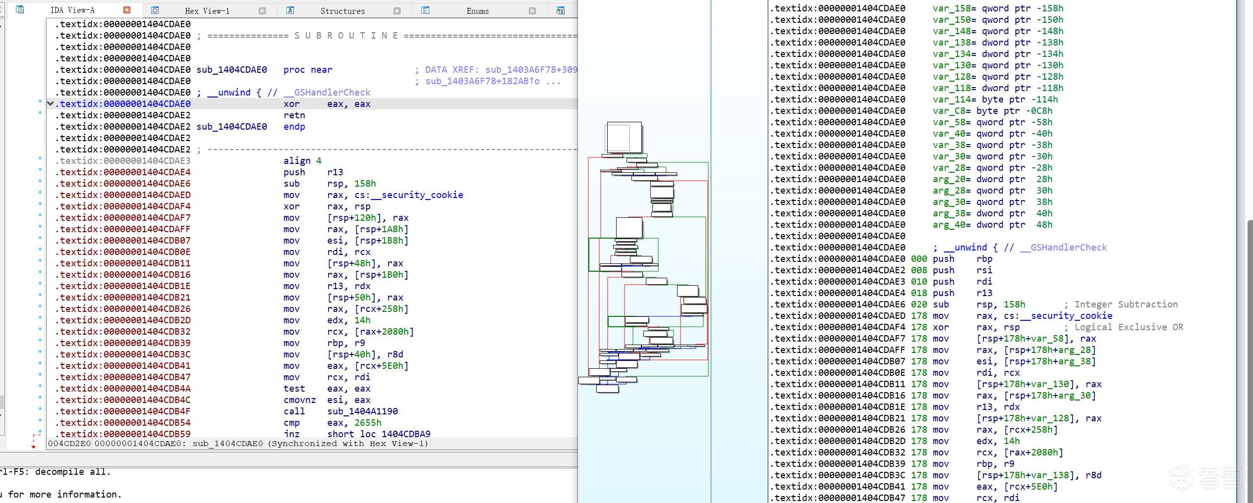This screenshot has height=503, width=1253.
Task: Switch to the Hex View-1 tab
Action: click(x=207, y=11)
